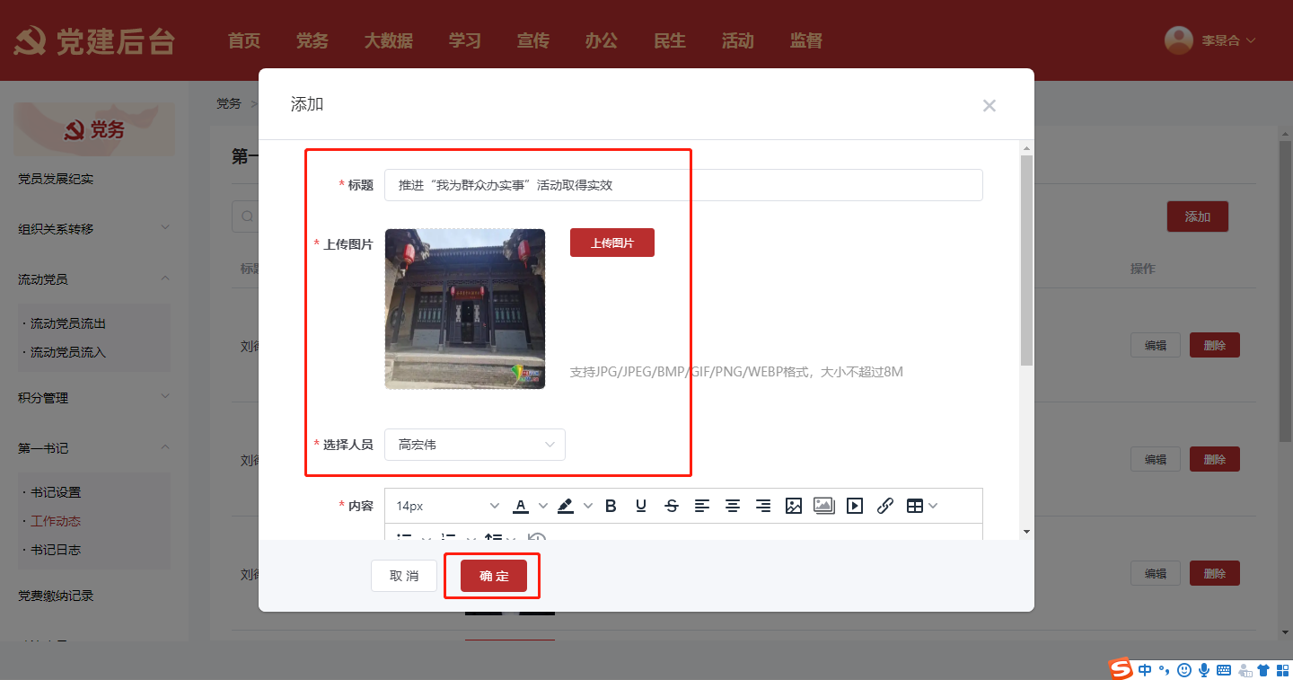Insert a video into the content
Screen dimensions: 1293x680
pyautogui.click(x=855, y=506)
